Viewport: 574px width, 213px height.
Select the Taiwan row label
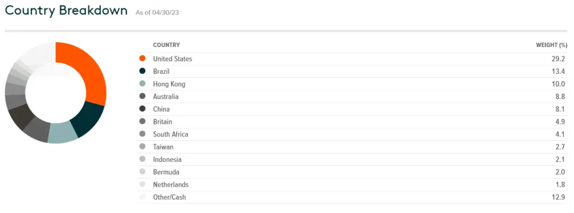pos(163,147)
